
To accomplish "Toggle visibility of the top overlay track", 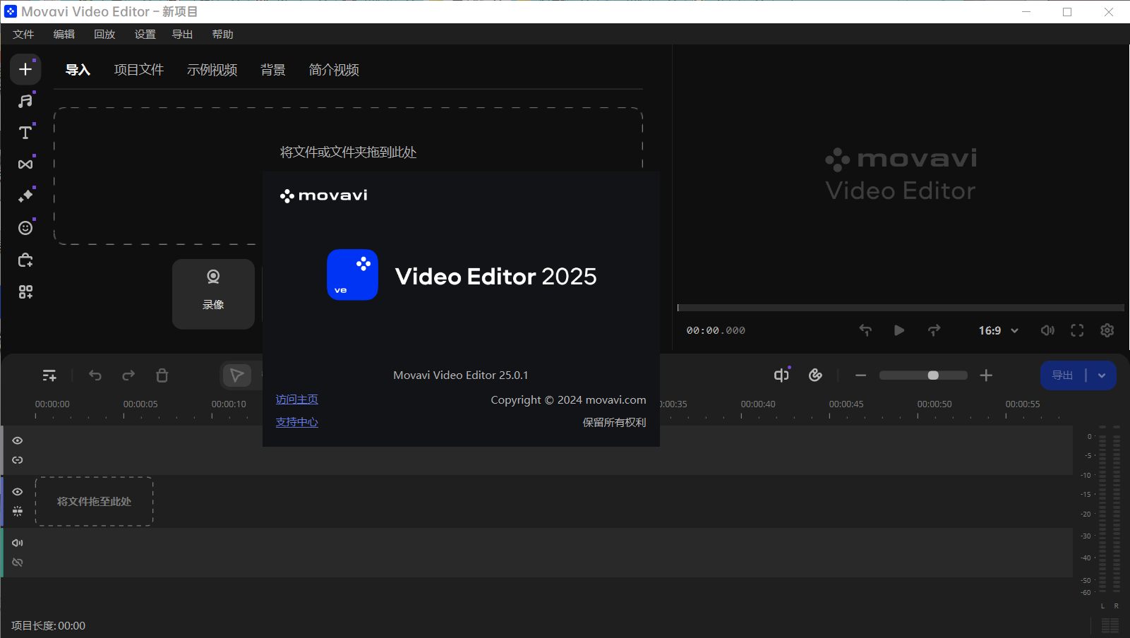I will (x=18, y=440).
